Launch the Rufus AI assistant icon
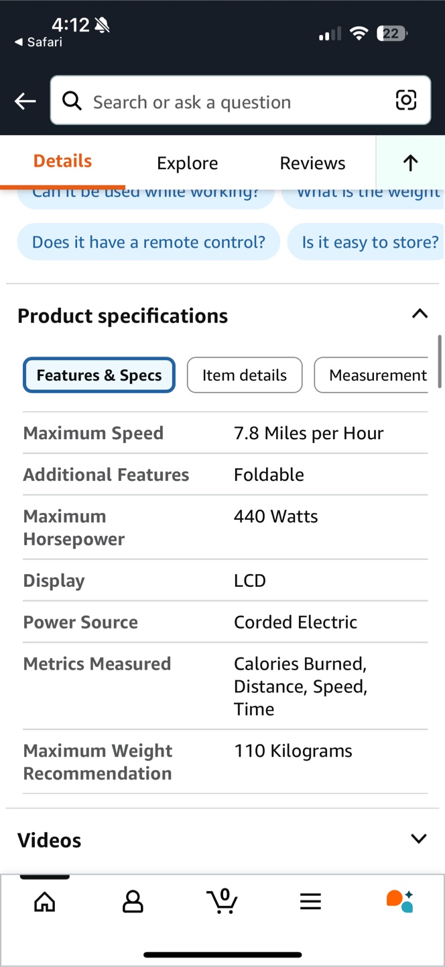Screen dimensions: 445x967 (400, 901)
